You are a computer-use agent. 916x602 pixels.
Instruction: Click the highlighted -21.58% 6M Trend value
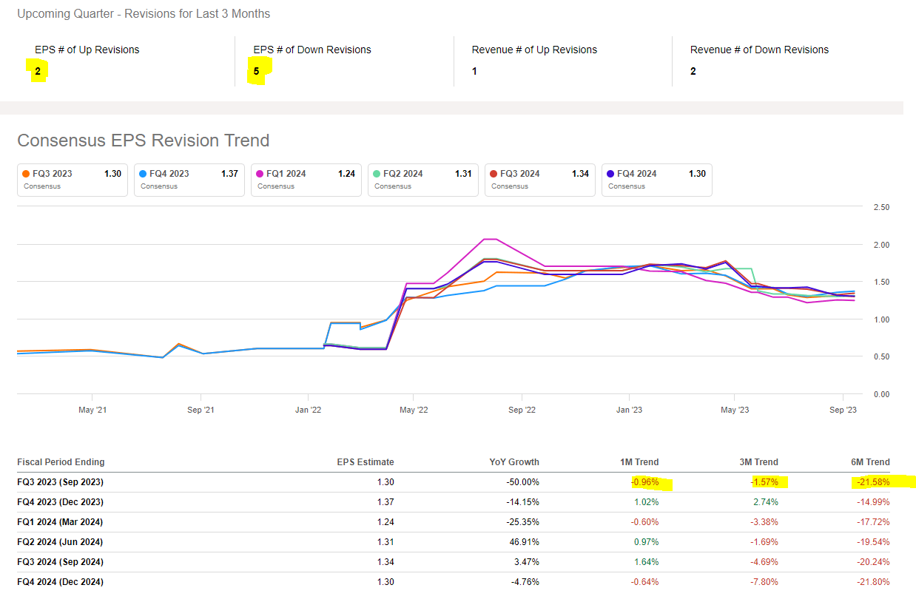pos(872,482)
